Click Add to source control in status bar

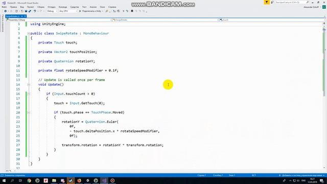(302, 175)
